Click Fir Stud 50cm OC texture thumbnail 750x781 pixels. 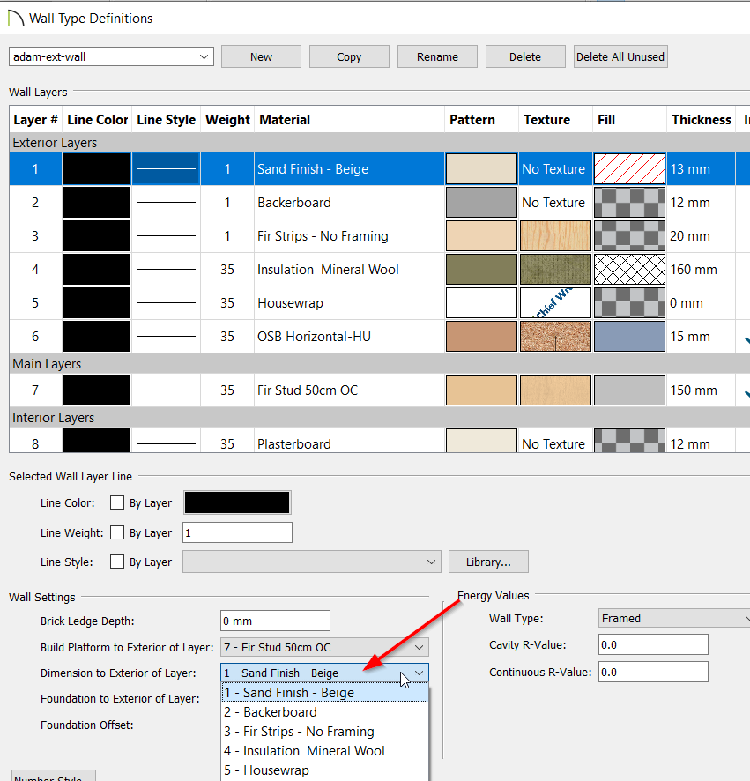tap(555, 390)
